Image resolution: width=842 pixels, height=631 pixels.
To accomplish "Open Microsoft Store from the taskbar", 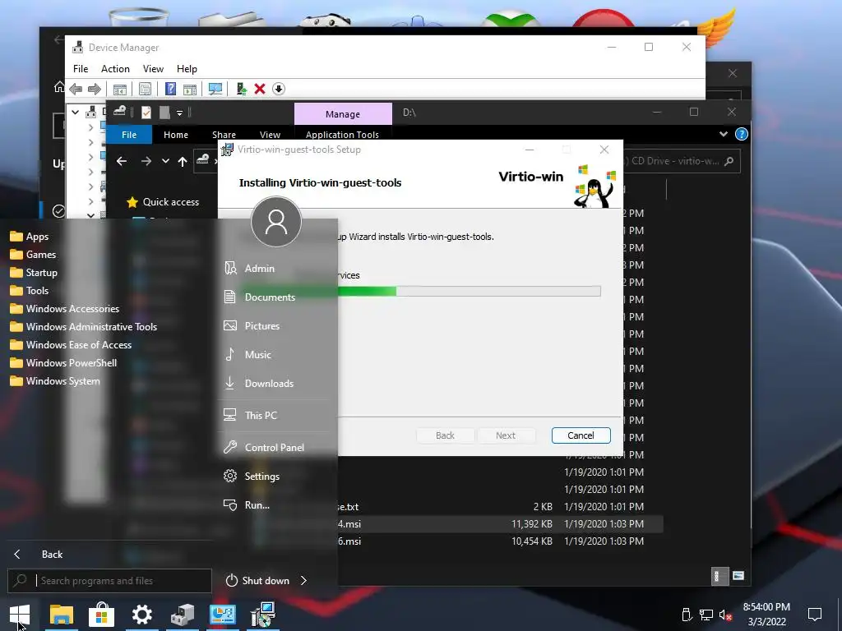I will click(101, 615).
